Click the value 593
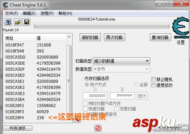190x134 pixels. coord(40,51)
